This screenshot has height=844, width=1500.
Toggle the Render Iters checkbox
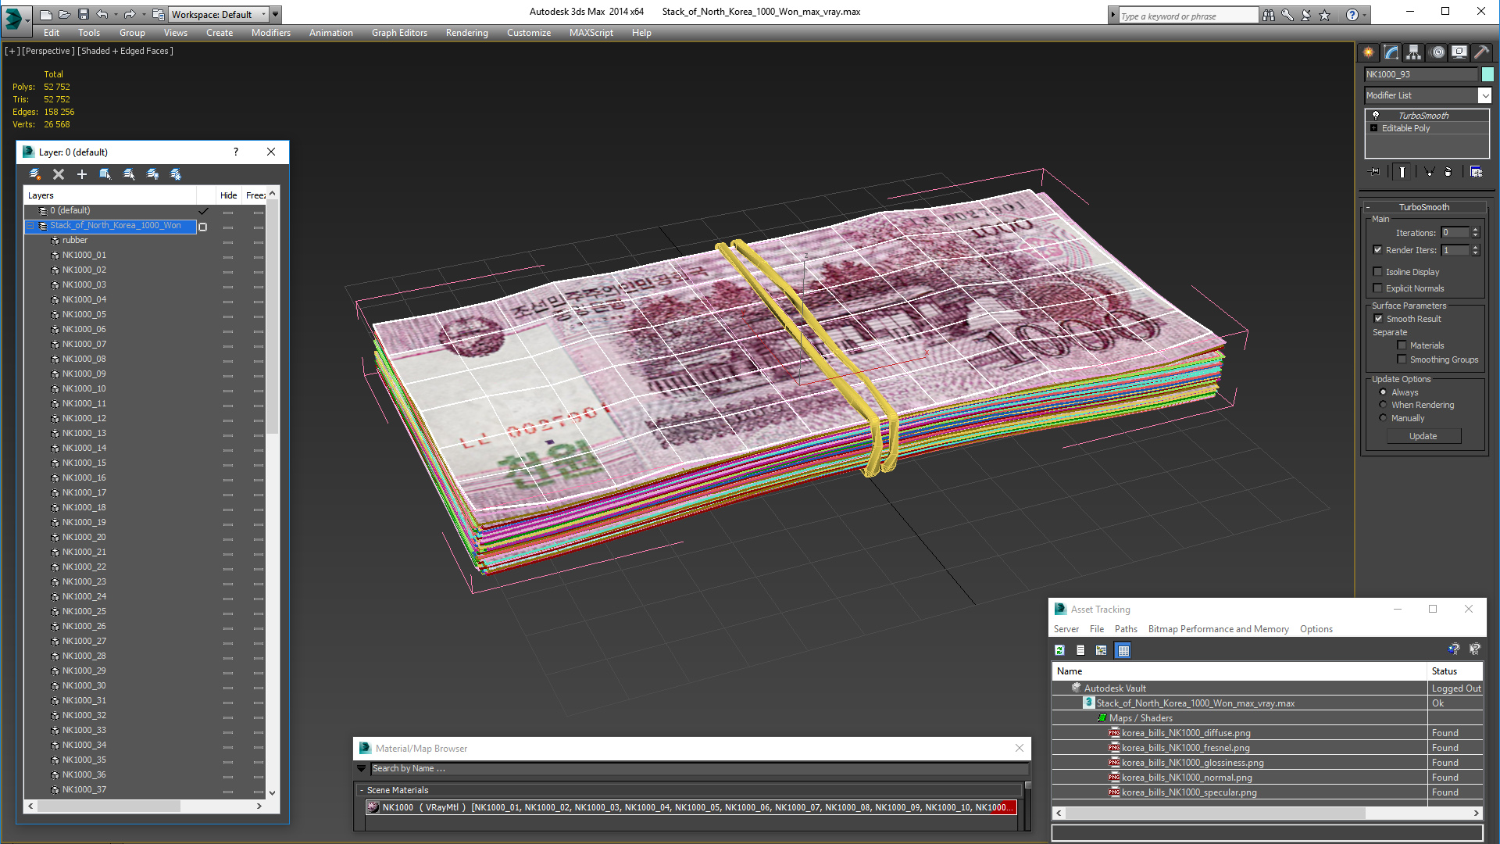(1378, 250)
